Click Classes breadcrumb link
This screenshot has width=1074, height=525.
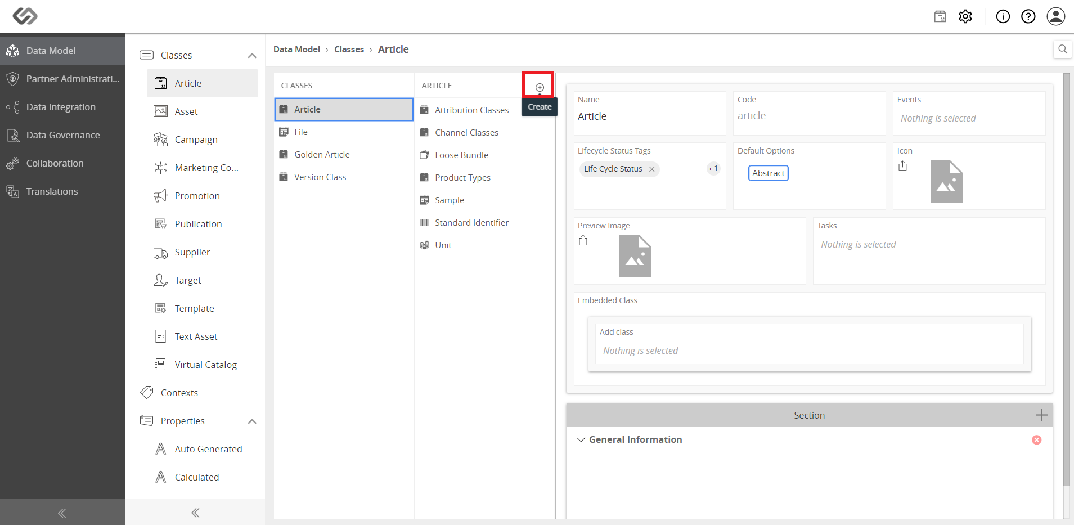[349, 50]
